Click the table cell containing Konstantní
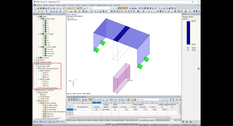 (106, 109)
